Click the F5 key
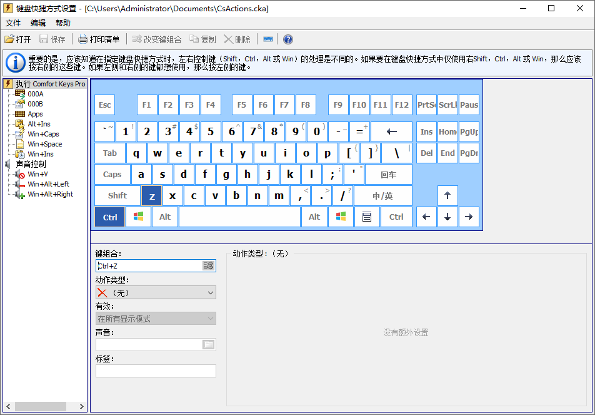 [x=242, y=105]
